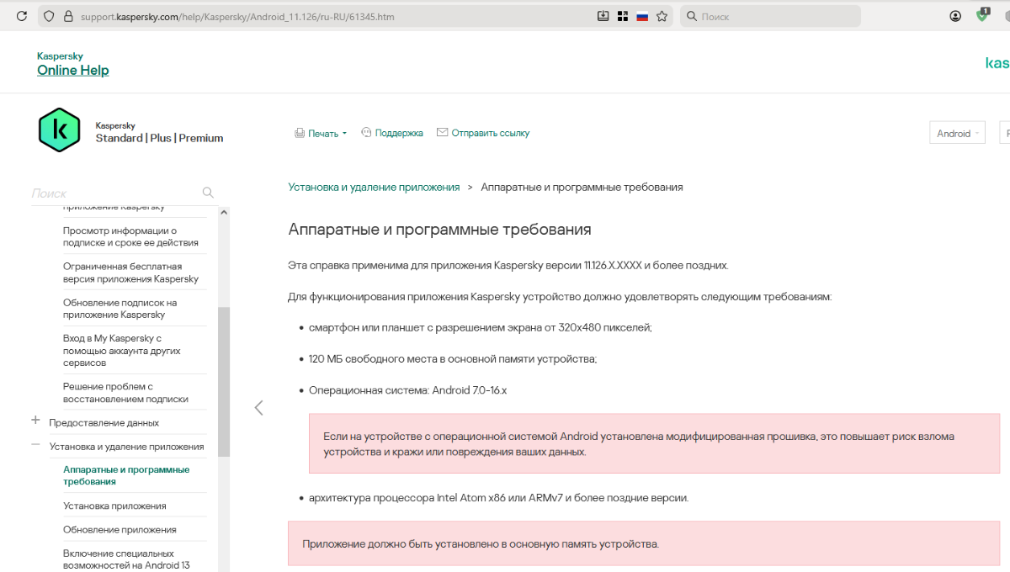Click the sidebar scroll up arrow
Image resolution: width=1010 pixels, height=572 pixels.
click(x=224, y=212)
